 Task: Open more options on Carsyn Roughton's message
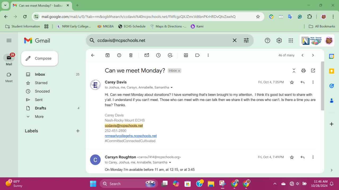tap(313, 157)
